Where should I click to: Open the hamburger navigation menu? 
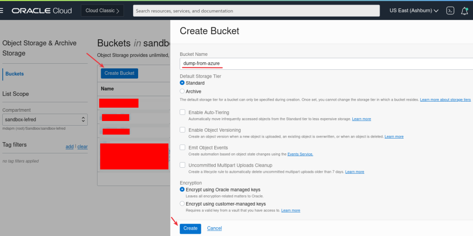point(1,11)
